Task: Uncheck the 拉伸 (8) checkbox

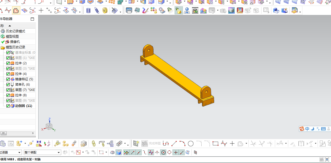Action: tap(8, 95)
